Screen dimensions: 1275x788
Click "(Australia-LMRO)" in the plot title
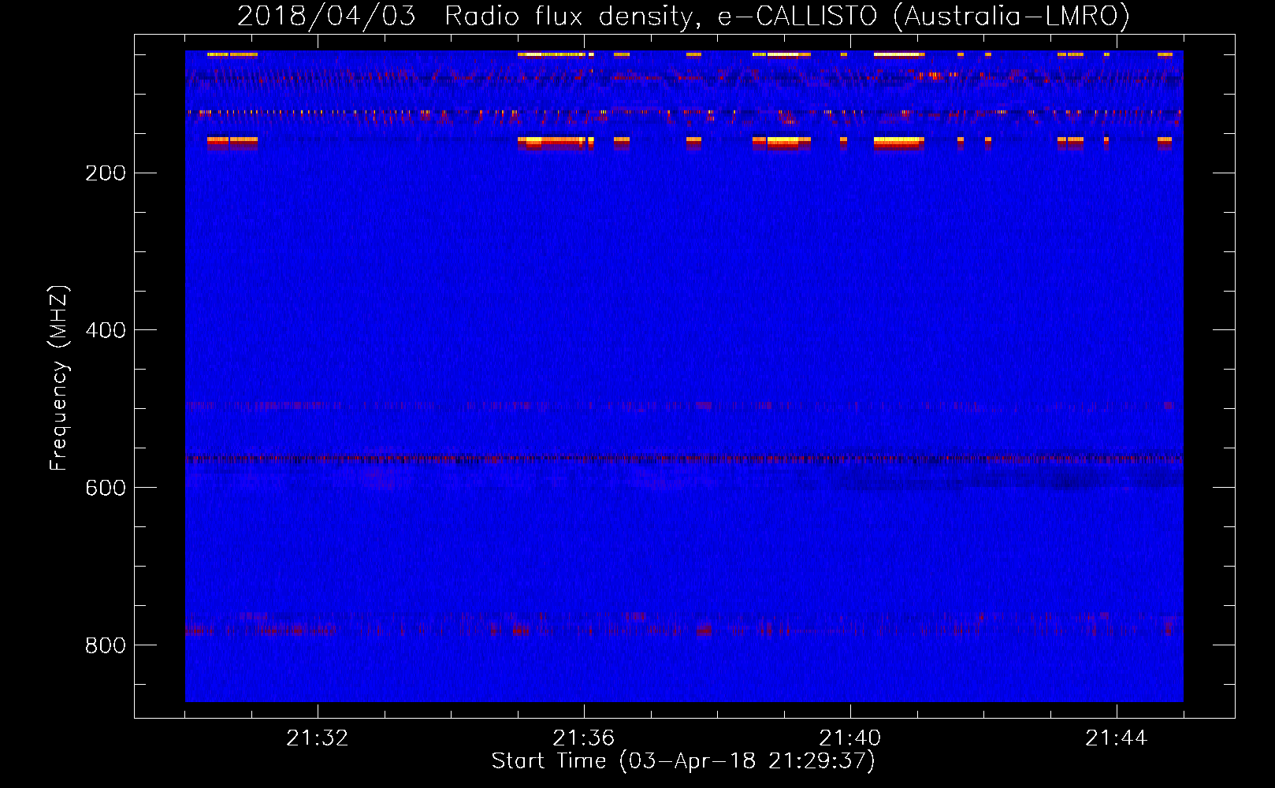point(1012,17)
